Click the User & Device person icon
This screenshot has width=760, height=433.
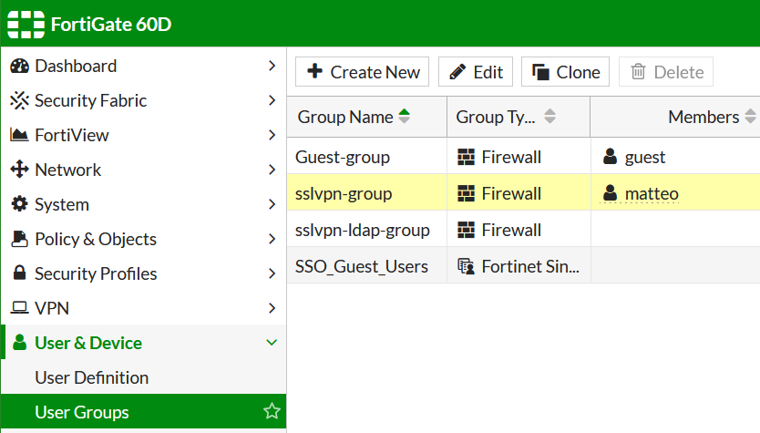[x=19, y=343]
